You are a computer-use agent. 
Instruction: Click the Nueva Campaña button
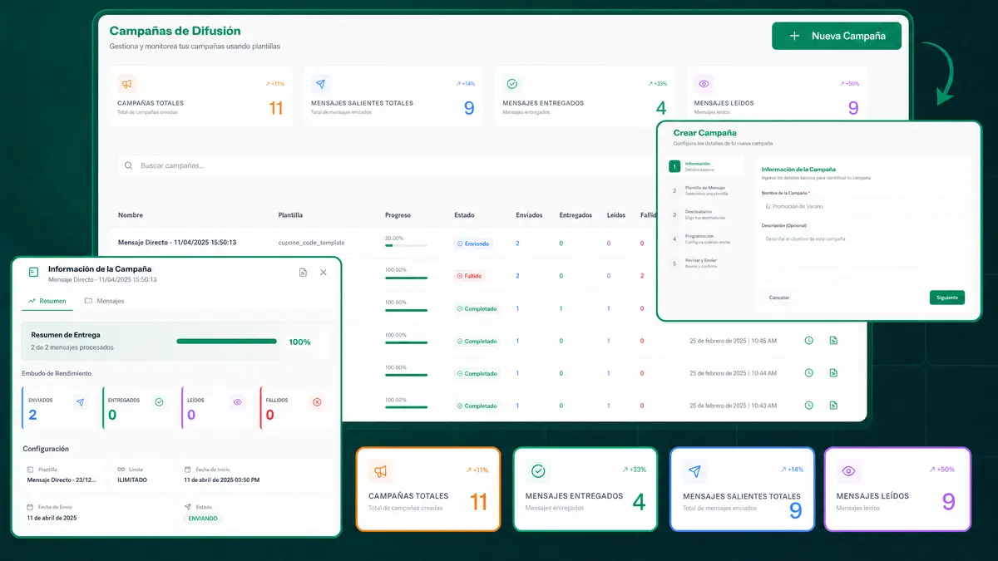[x=837, y=36]
